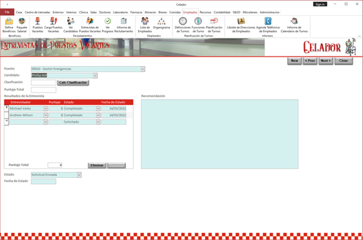This screenshot has height=240, width=363.
Task: Switch to the Contabilidad ribbon tab
Action: [x=222, y=12]
